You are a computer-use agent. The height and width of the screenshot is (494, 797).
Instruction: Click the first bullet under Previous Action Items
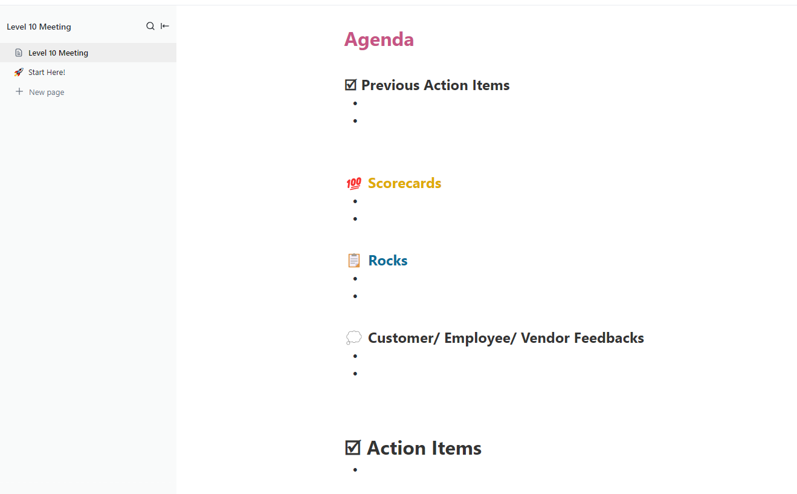point(355,103)
